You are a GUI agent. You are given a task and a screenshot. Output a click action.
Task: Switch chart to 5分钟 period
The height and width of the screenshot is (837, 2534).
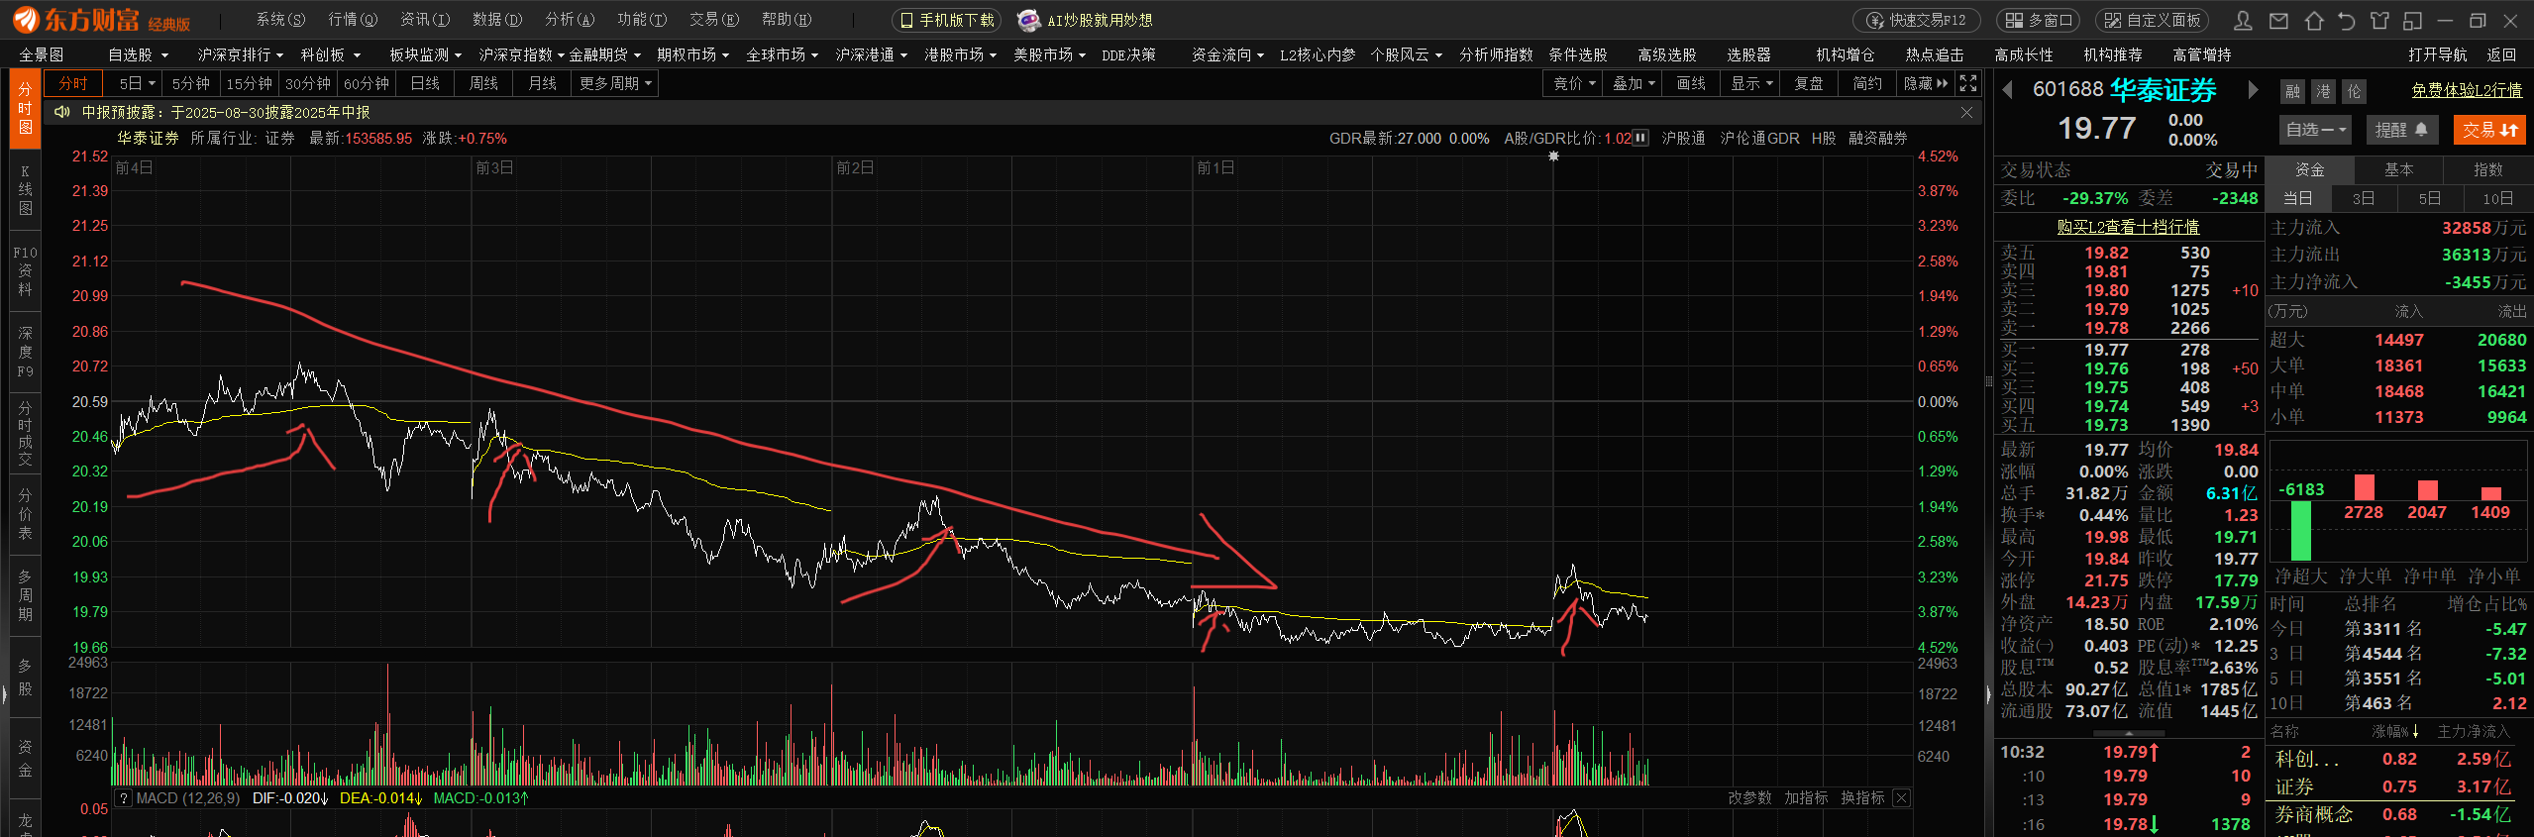point(190,83)
